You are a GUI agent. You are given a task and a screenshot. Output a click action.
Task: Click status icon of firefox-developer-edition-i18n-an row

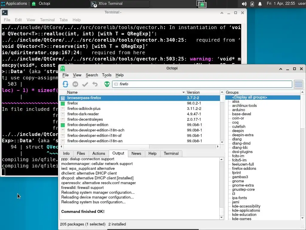(x=63, y=141)
